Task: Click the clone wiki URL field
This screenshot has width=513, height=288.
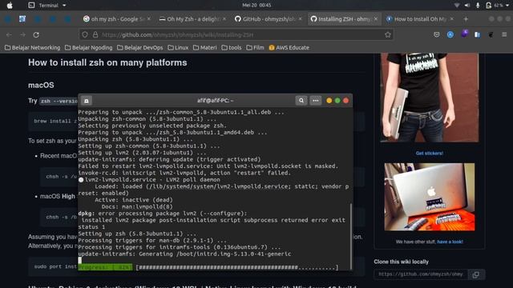Action: 421,274
